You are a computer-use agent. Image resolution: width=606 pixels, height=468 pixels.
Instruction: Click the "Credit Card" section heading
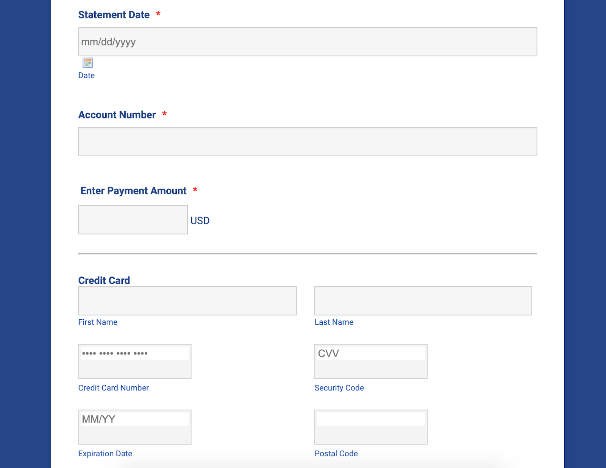click(104, 280)
